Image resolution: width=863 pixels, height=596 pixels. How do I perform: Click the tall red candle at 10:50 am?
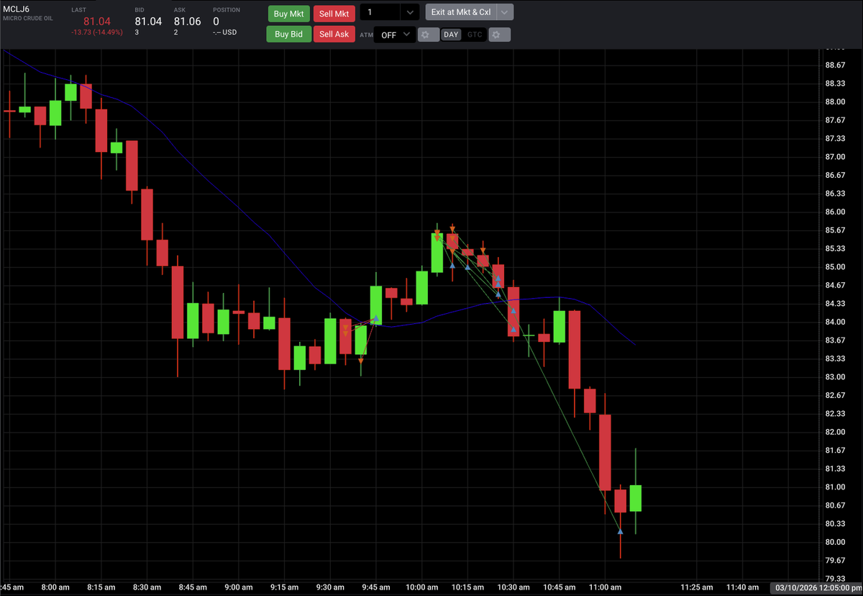(x=575, y=350)
